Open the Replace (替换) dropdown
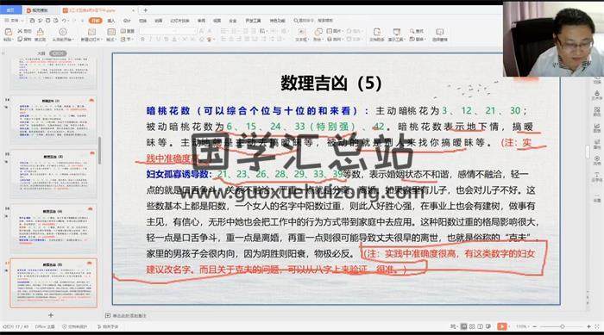Screen dimensions: 604x335 point(417,40)
